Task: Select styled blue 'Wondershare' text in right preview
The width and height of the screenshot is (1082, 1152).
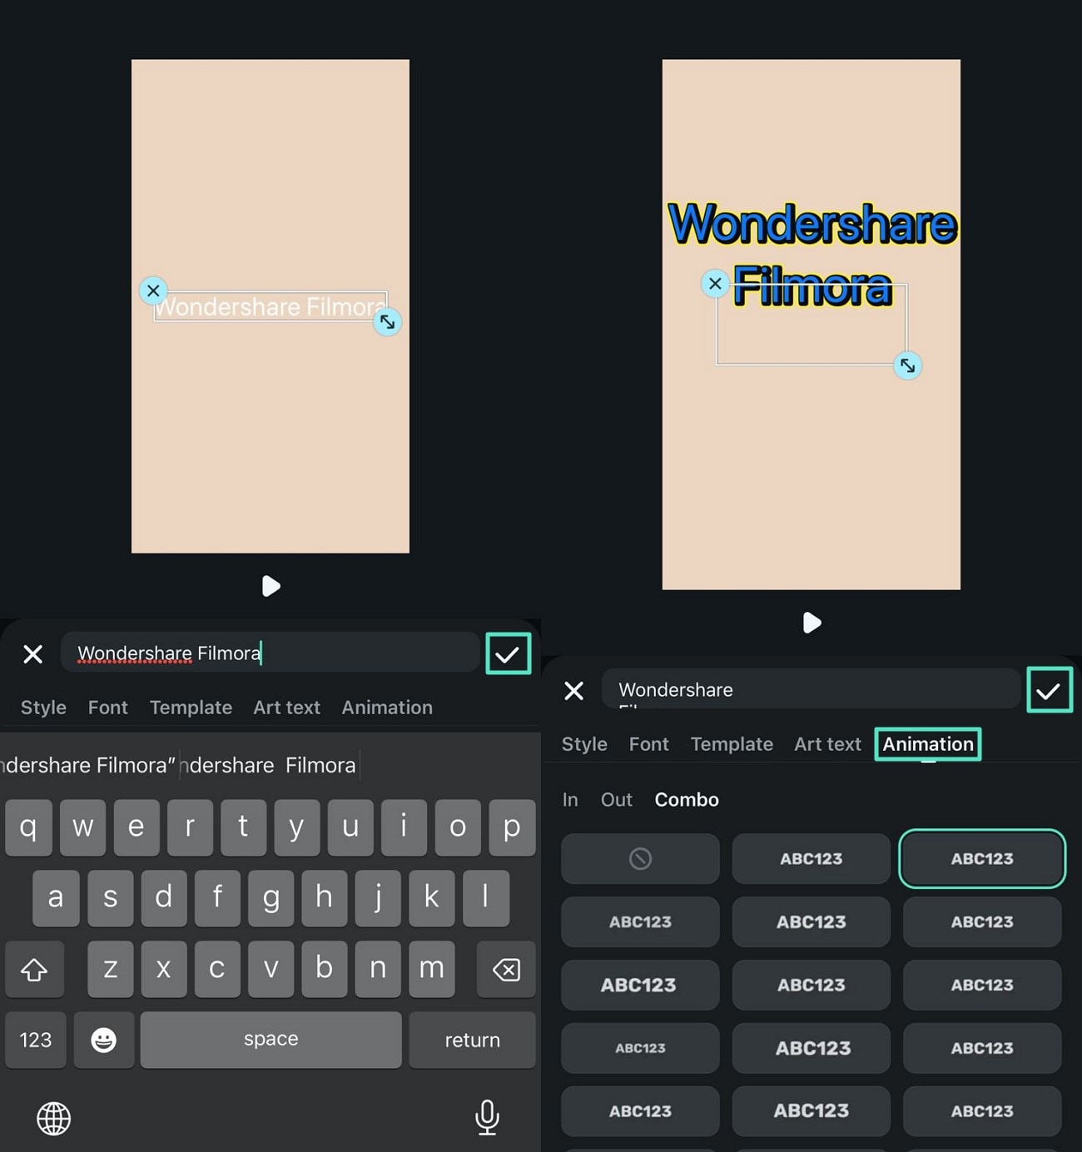Action: [x=812, y=224]
